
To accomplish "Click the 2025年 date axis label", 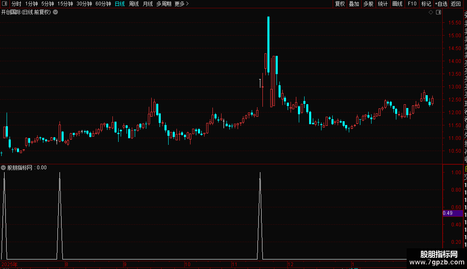I will (10, 264).
